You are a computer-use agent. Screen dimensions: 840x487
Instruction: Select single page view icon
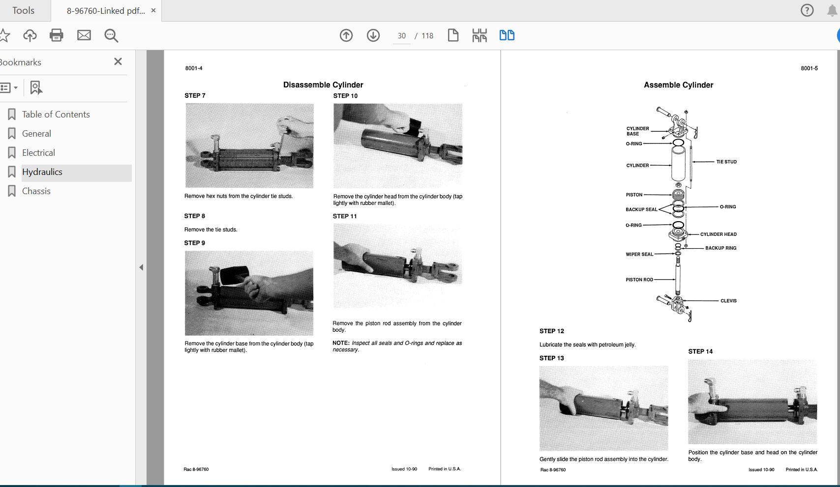[x=453, y=35]
